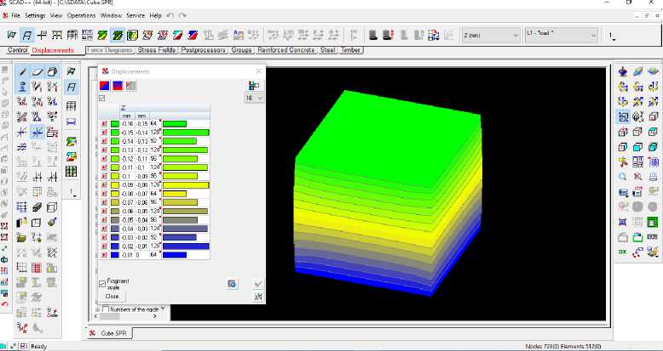Image resolution: width=663 pixels, height=351 pixels.
Task: Click the rotate model icon in the right toolbar
Action: (622, 71)
